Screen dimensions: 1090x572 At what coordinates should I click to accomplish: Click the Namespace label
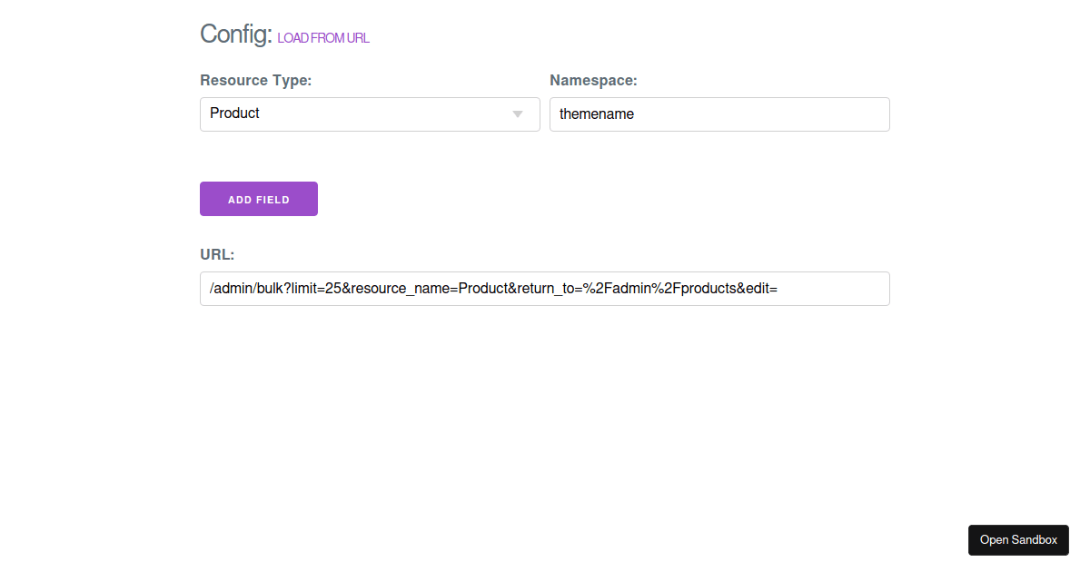click(592, 80)
